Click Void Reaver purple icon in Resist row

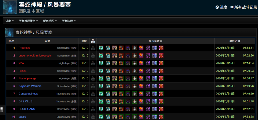(x=148, y=71)
